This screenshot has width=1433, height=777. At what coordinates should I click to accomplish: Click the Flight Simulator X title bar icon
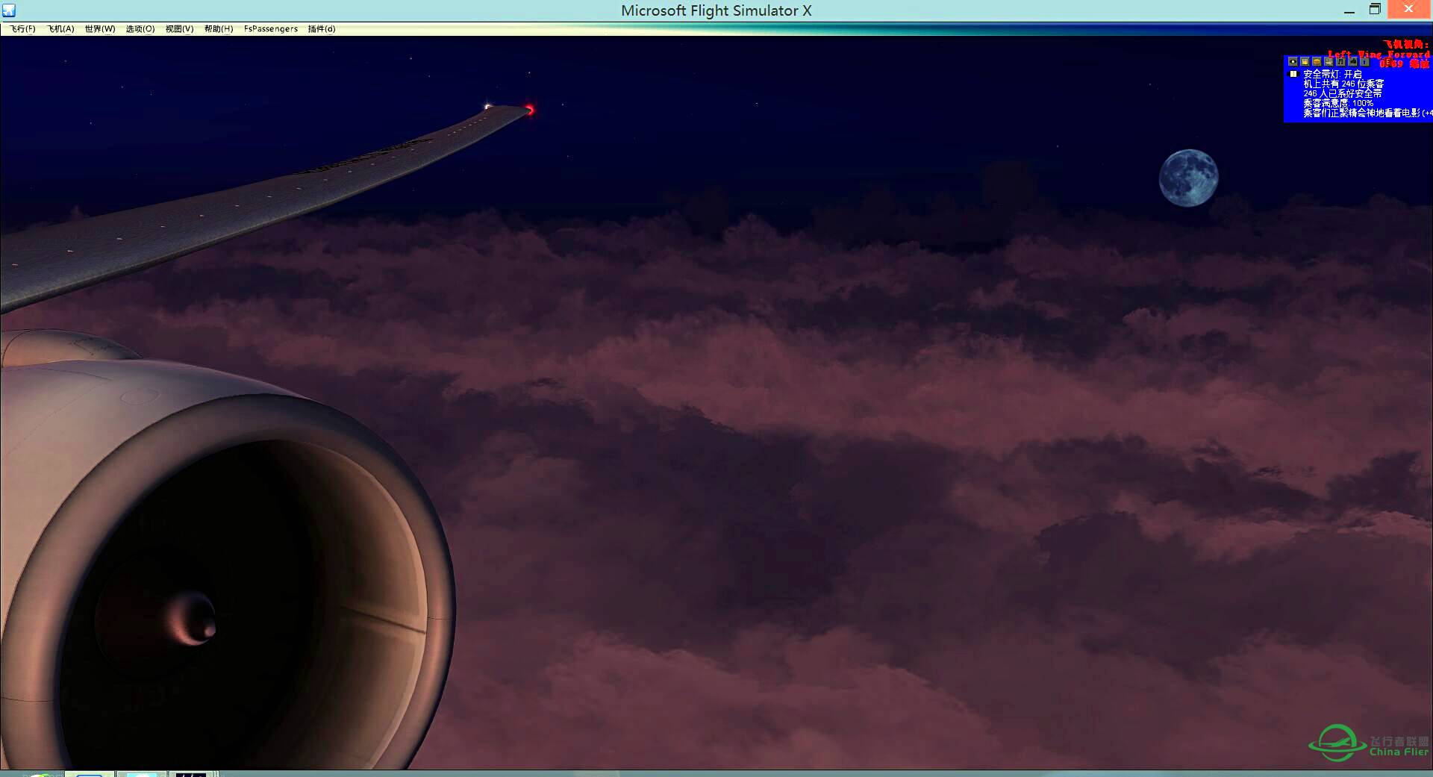pos(9,10)
